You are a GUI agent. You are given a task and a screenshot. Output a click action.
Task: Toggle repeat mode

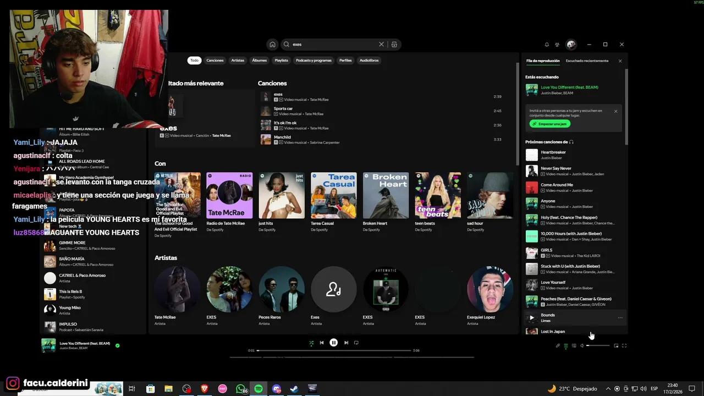356,343
